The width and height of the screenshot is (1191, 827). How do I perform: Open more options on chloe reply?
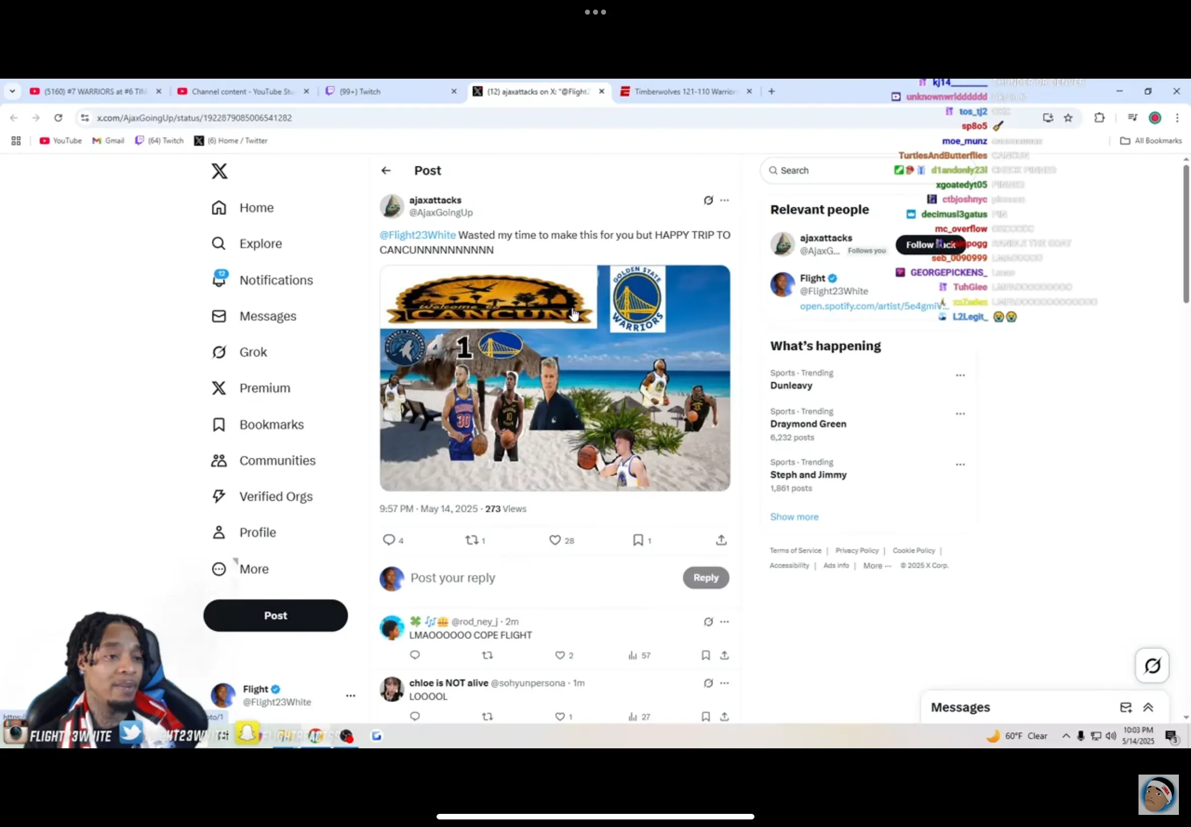pos(724,683)
